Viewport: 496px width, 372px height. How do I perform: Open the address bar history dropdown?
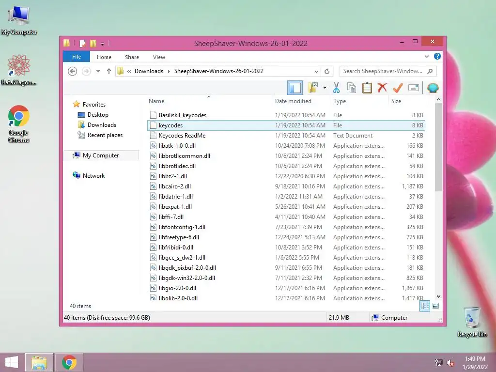pyautogui.click(x=316, y=71)
